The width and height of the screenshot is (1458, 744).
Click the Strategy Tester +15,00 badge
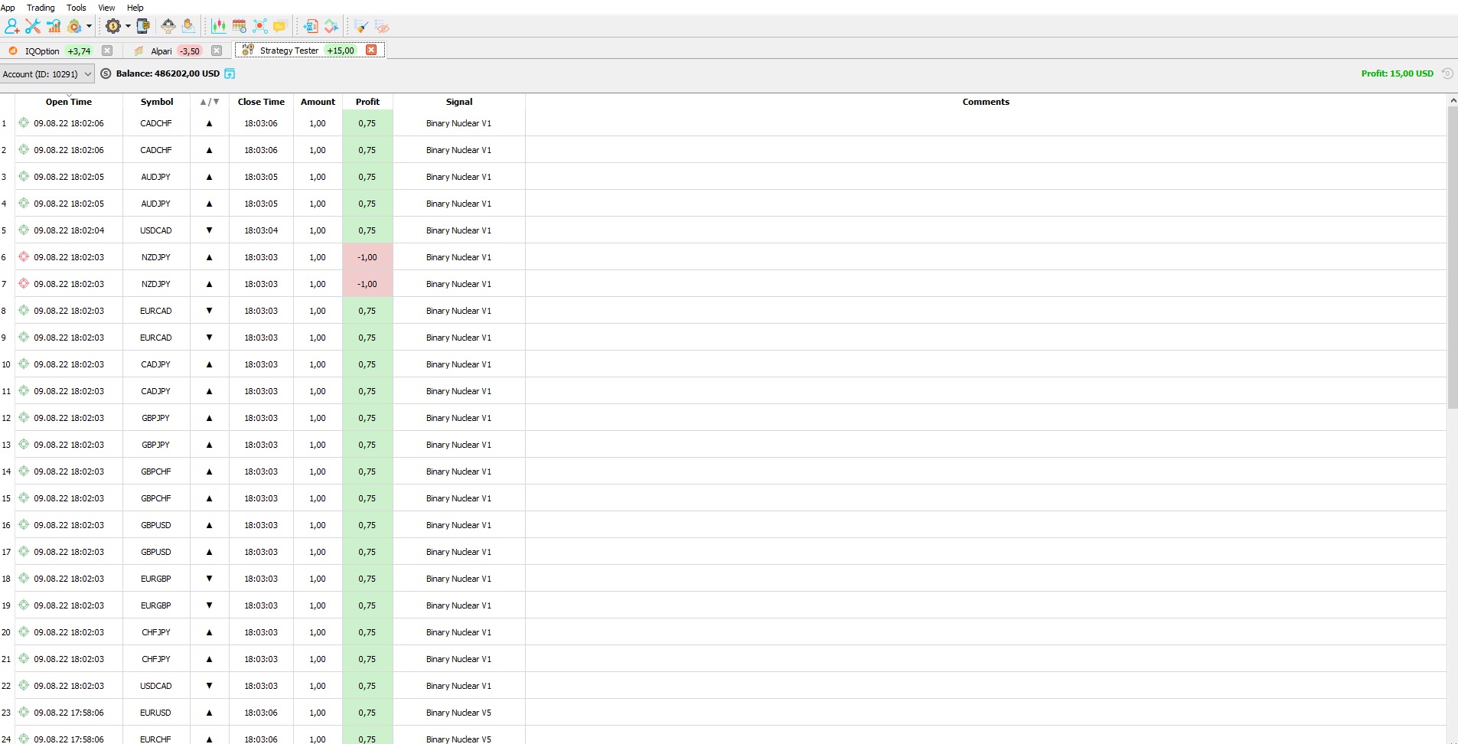[x=341, y=51]
